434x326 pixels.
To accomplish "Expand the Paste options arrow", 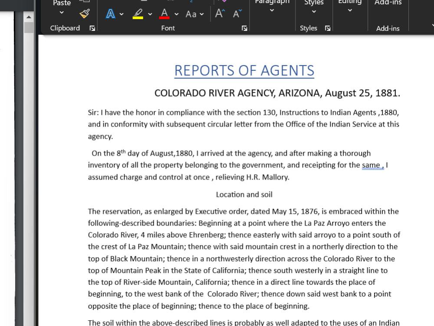I will (62, 13).
